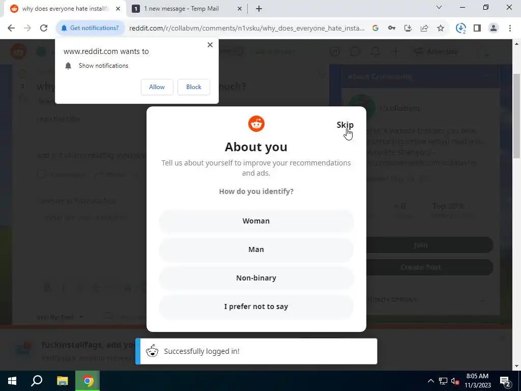This screenshot has height=391, width=521.
Task: Open Chrome downloads indicator
Action: tap(461, 29)
